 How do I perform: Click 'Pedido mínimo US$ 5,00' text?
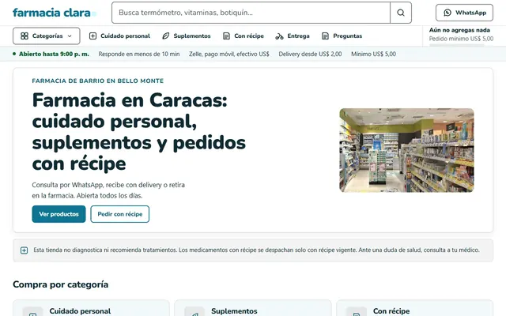pos(461,39)
